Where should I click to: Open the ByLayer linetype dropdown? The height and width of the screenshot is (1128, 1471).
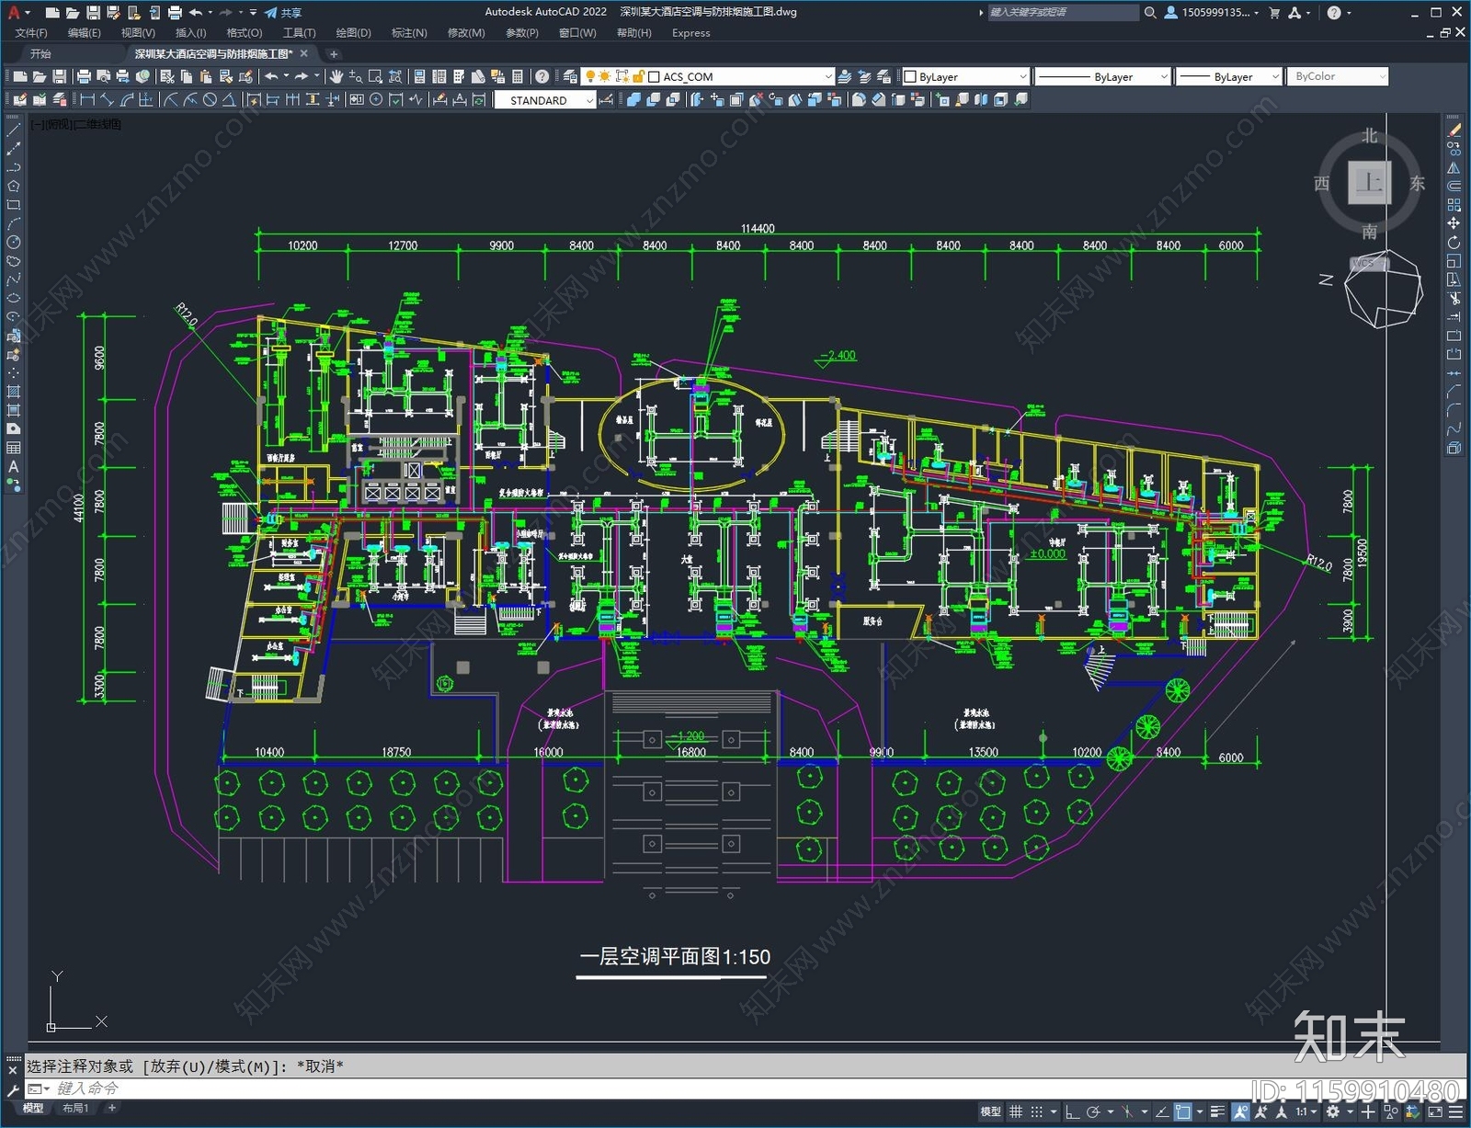point(1102,76)
